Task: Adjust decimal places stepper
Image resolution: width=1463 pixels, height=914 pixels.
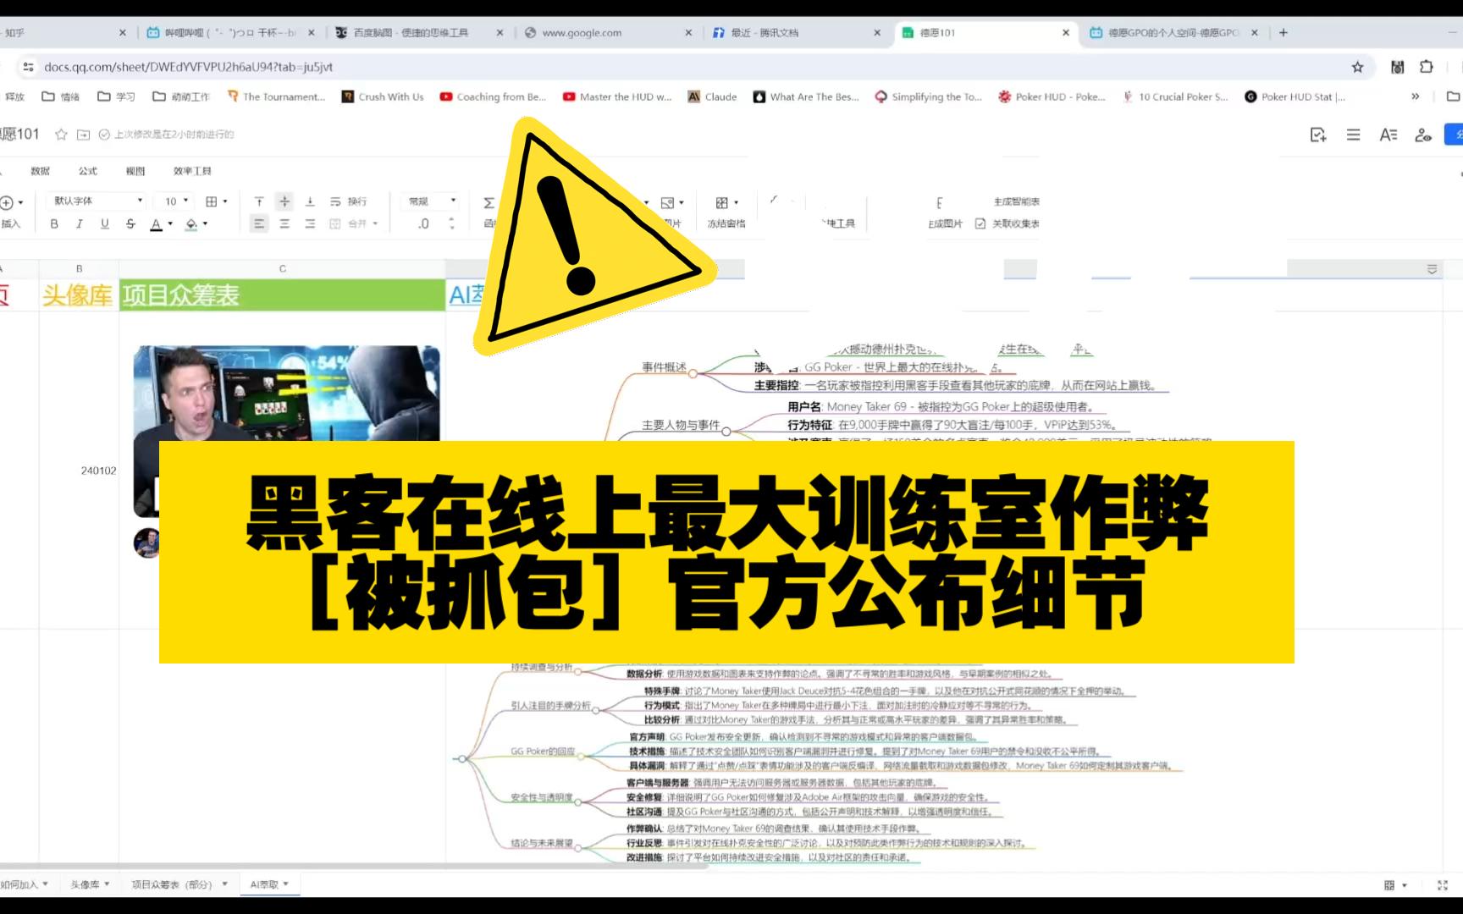Action: [451, 223]
